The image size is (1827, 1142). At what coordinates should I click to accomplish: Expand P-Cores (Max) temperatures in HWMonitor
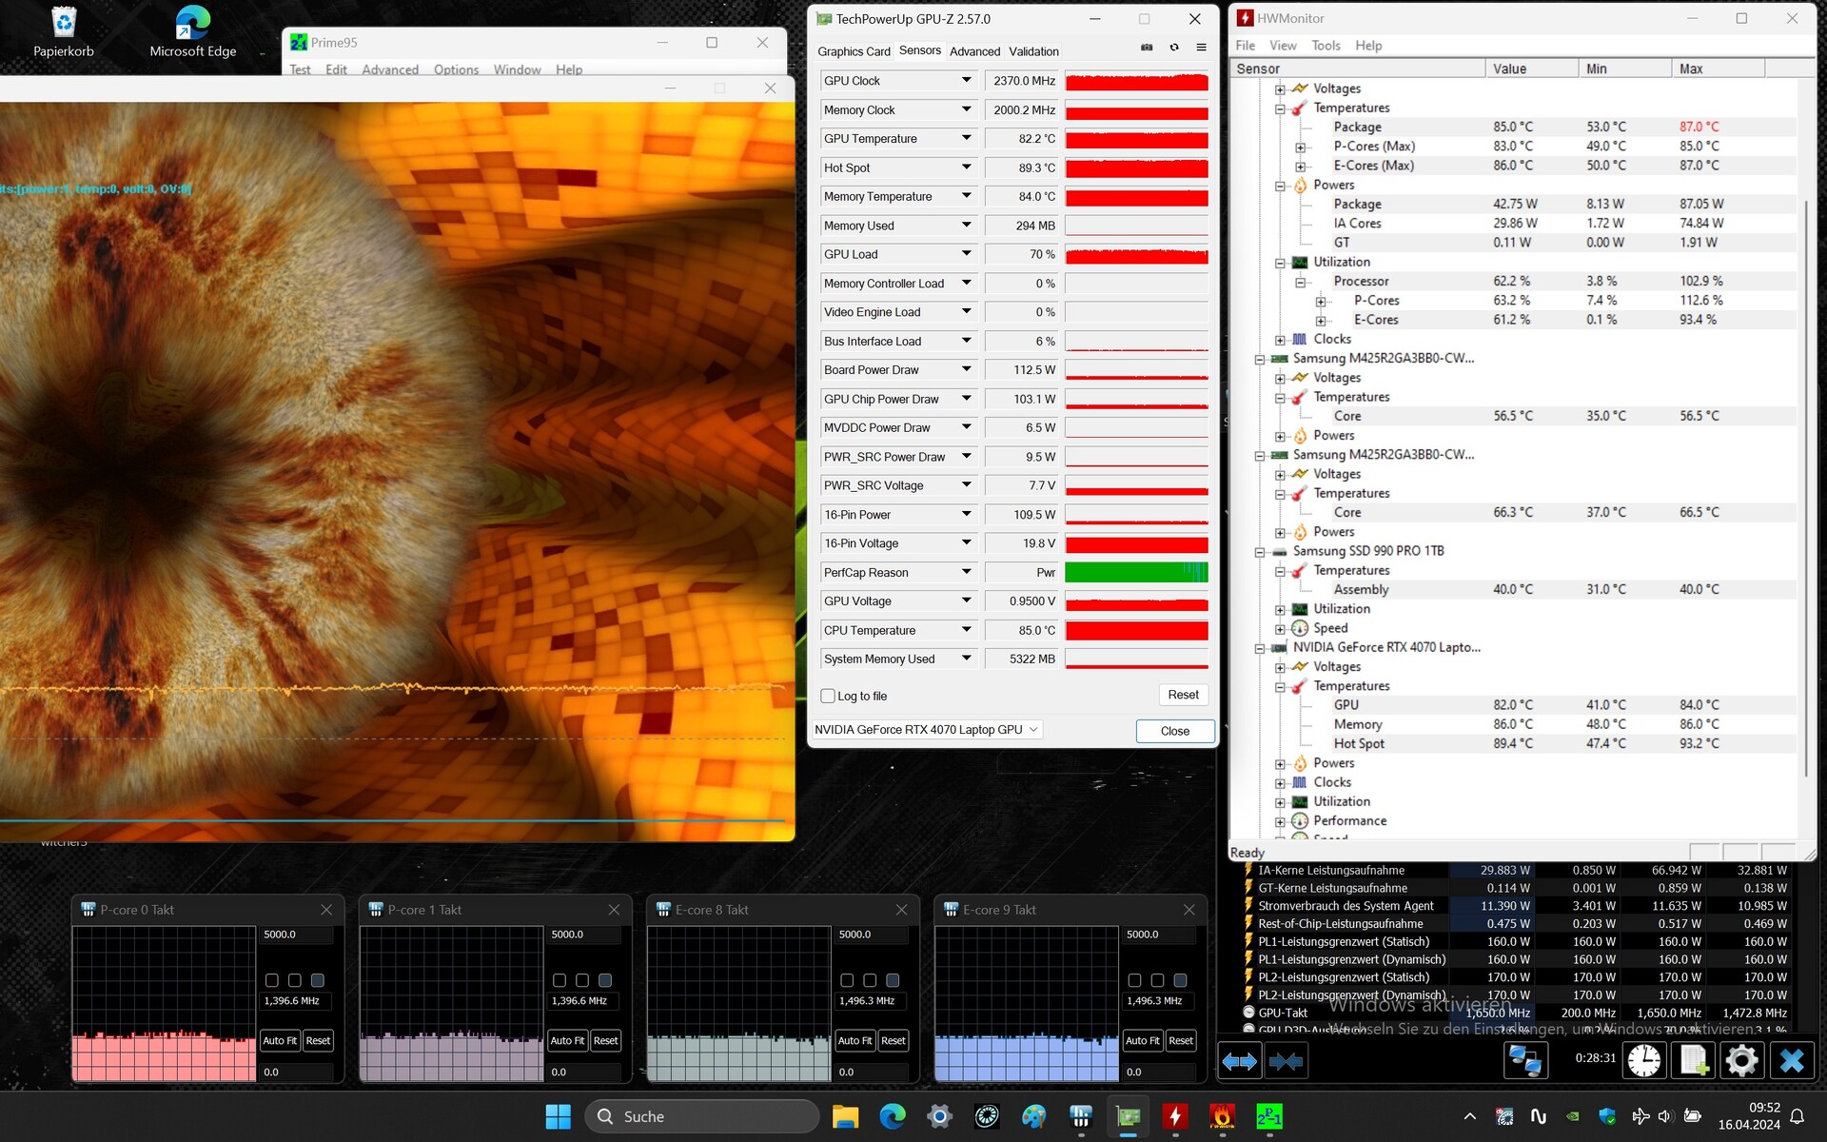[x=1301, y=148]
